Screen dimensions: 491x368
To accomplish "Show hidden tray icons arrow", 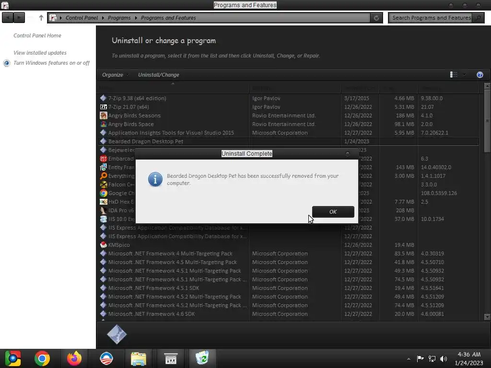I will 409,359.
